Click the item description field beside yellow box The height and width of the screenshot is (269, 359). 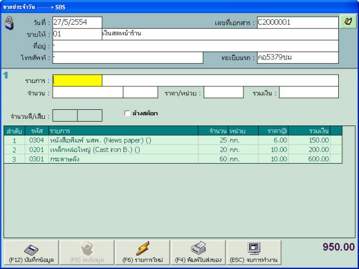click(x=220, y=81)
